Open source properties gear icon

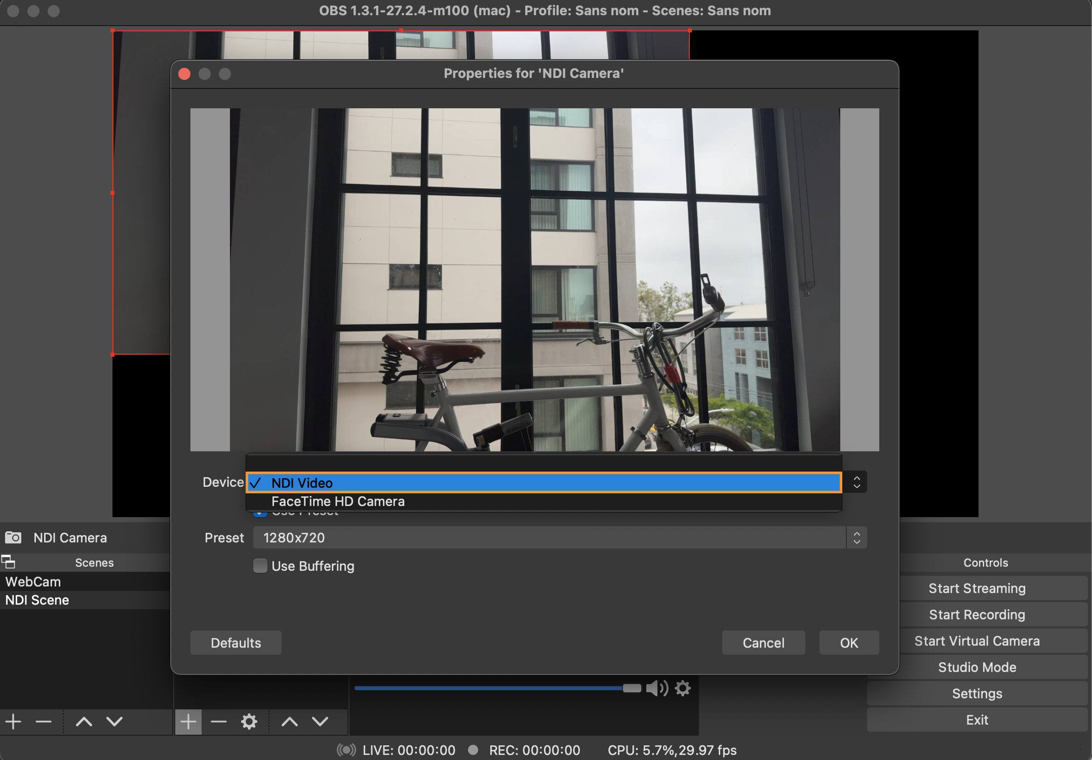[249, 722]
